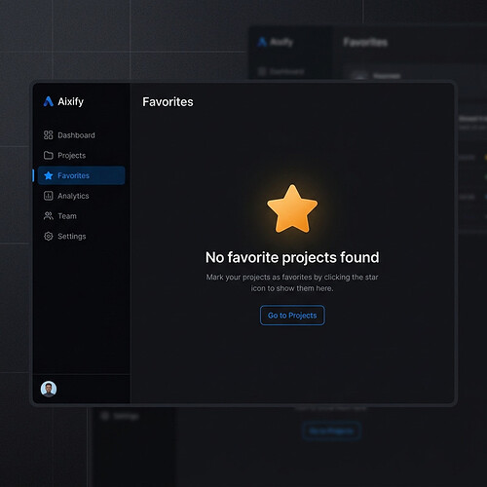Click the Go to Projects button
487x487 pixels.
292,316
